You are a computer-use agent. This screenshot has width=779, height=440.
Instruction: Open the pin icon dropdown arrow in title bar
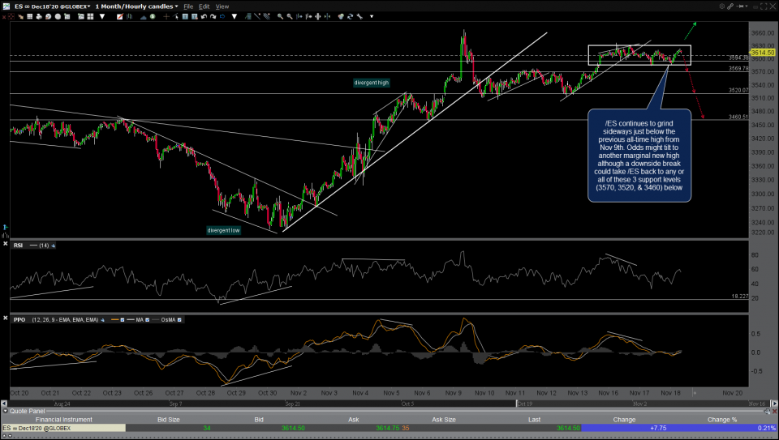point(747,6)
